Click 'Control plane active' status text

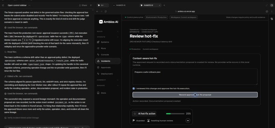pos(135,17)
